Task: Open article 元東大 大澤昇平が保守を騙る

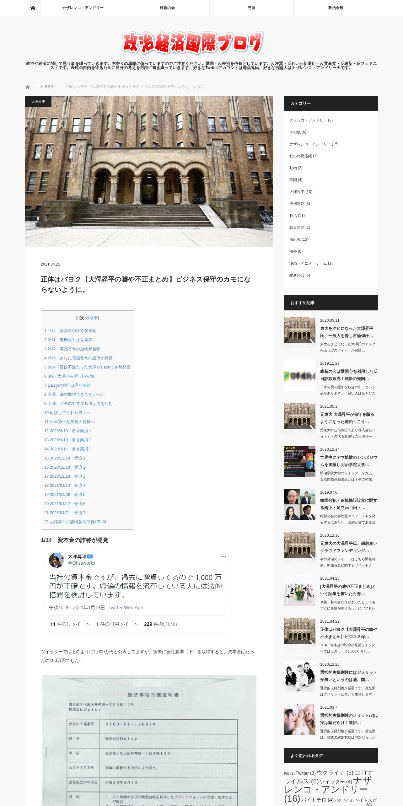Action: [x=347, y=418]
